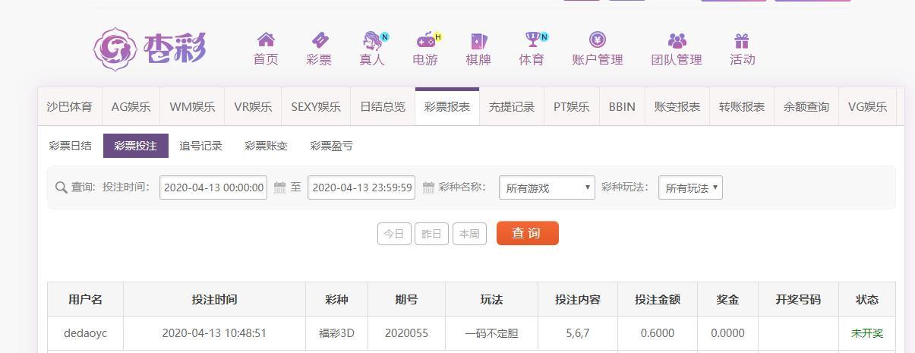This screenshot has height=353, width=915.
Task: Click the calendar icon beside start time
Action: tap(279, 188)
